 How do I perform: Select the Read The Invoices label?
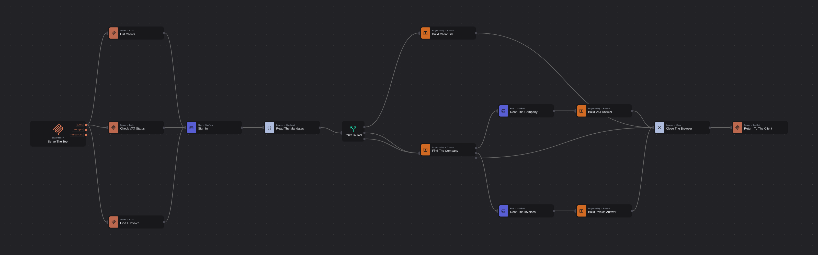pos(523,212)
